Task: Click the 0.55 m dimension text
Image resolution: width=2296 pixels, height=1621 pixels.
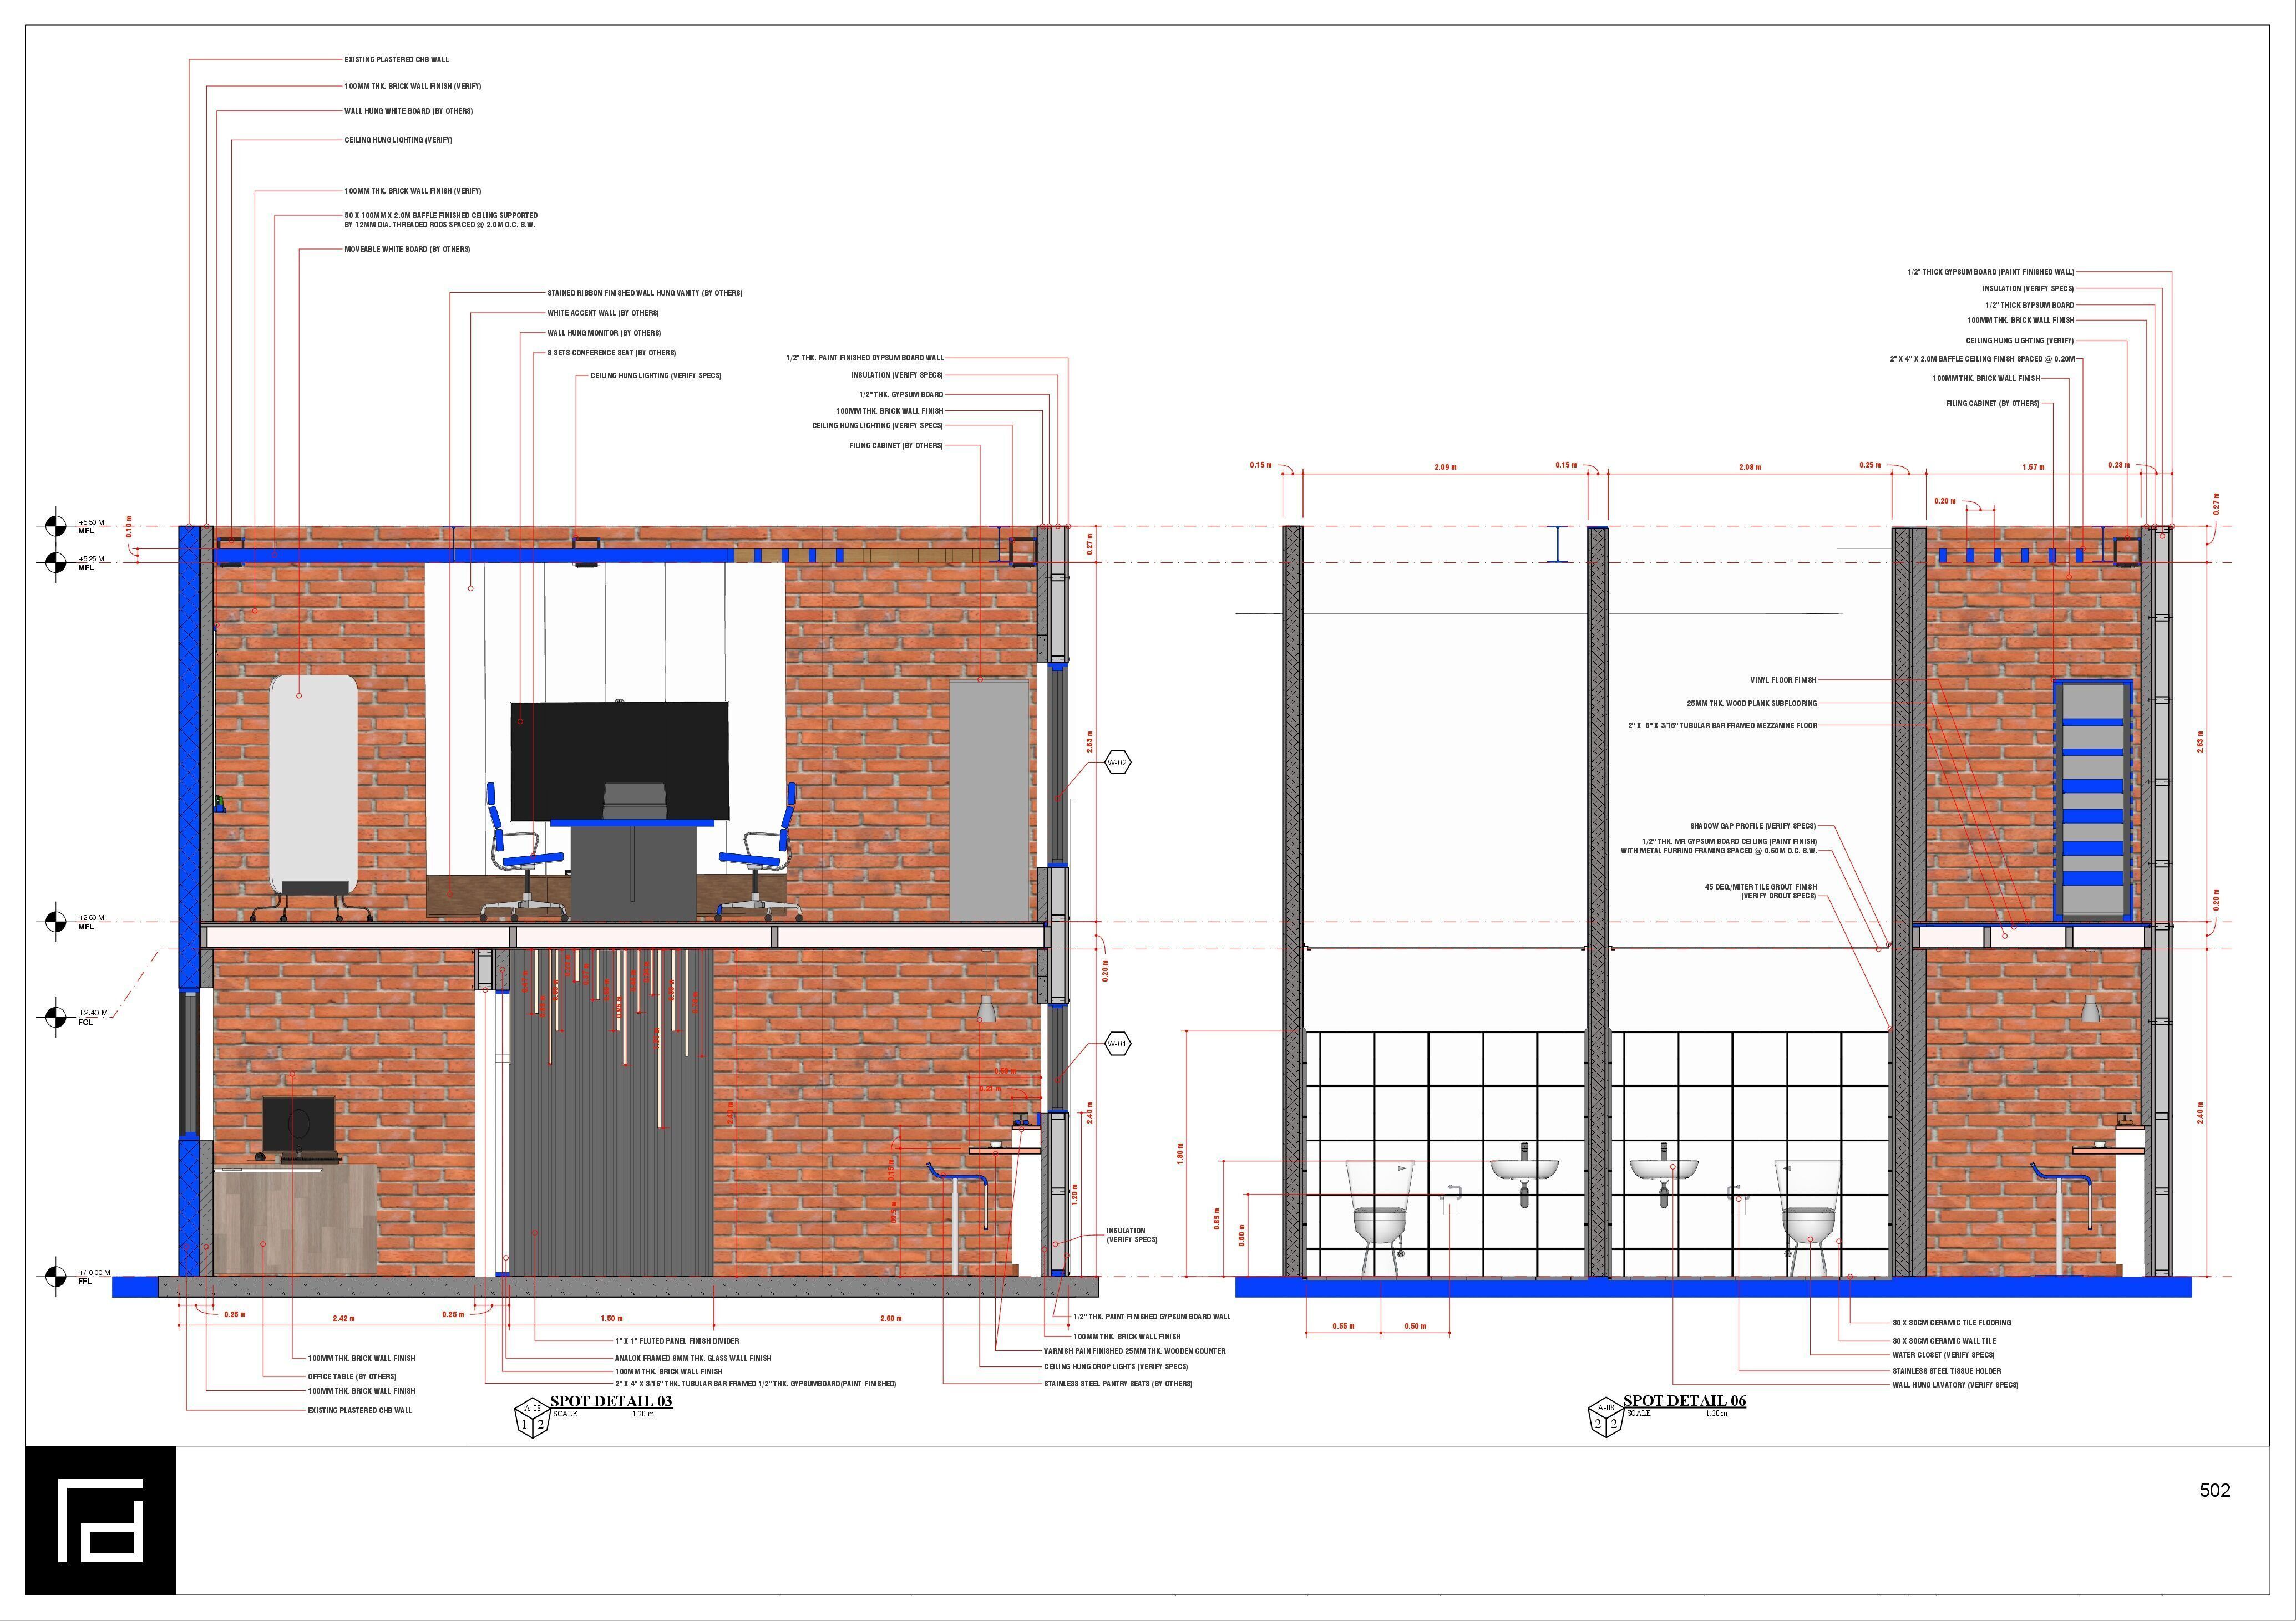Action: pos(1343,1326)
